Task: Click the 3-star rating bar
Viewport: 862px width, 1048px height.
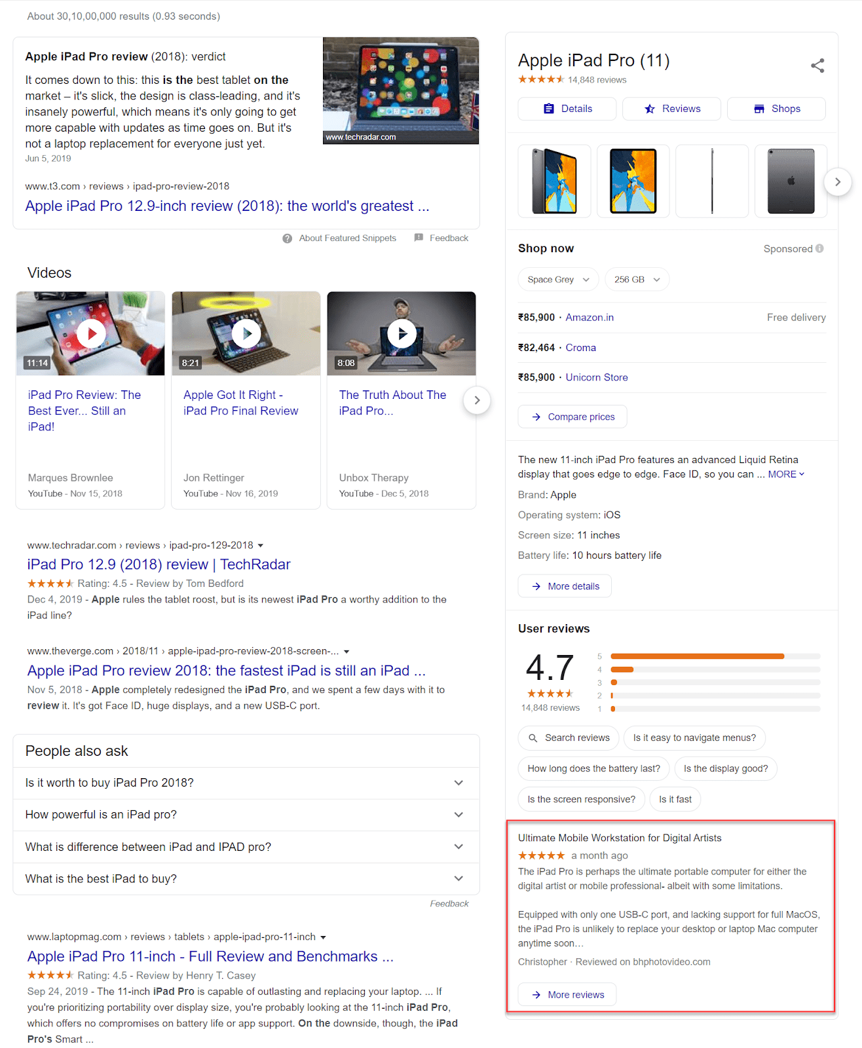Action: 715,683
